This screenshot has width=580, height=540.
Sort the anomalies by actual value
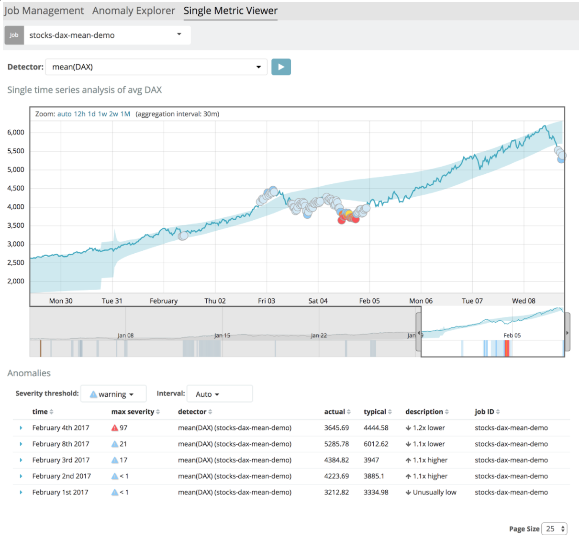337,412
